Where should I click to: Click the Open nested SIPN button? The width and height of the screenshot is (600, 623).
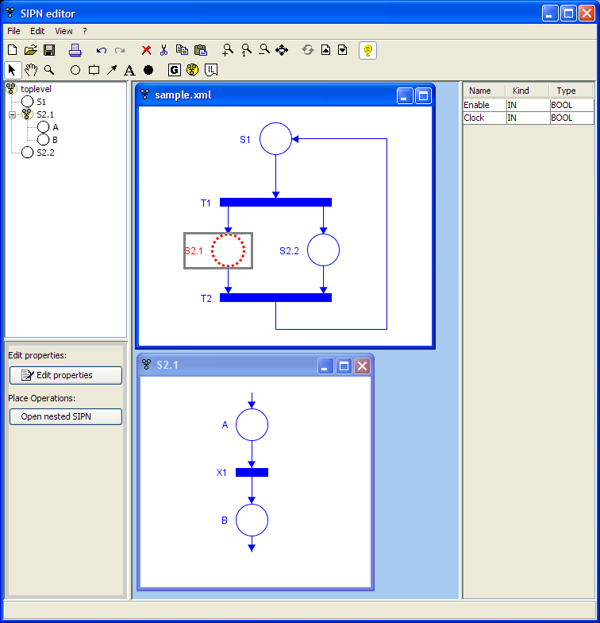tap(66, 416)
